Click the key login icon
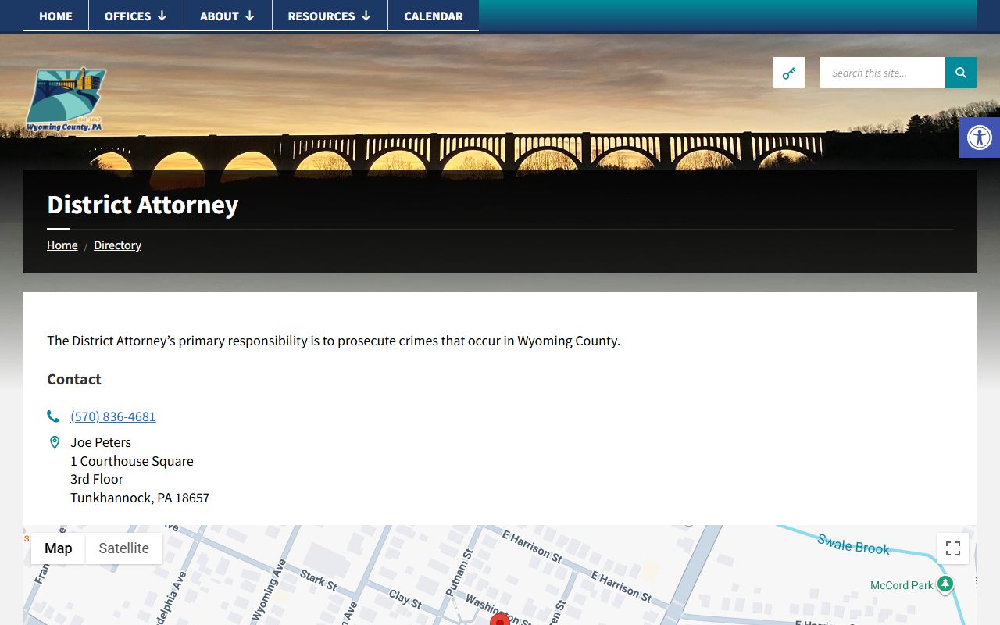The width and height of the screenshot is (1000, 625). click(x=788, y=73)
